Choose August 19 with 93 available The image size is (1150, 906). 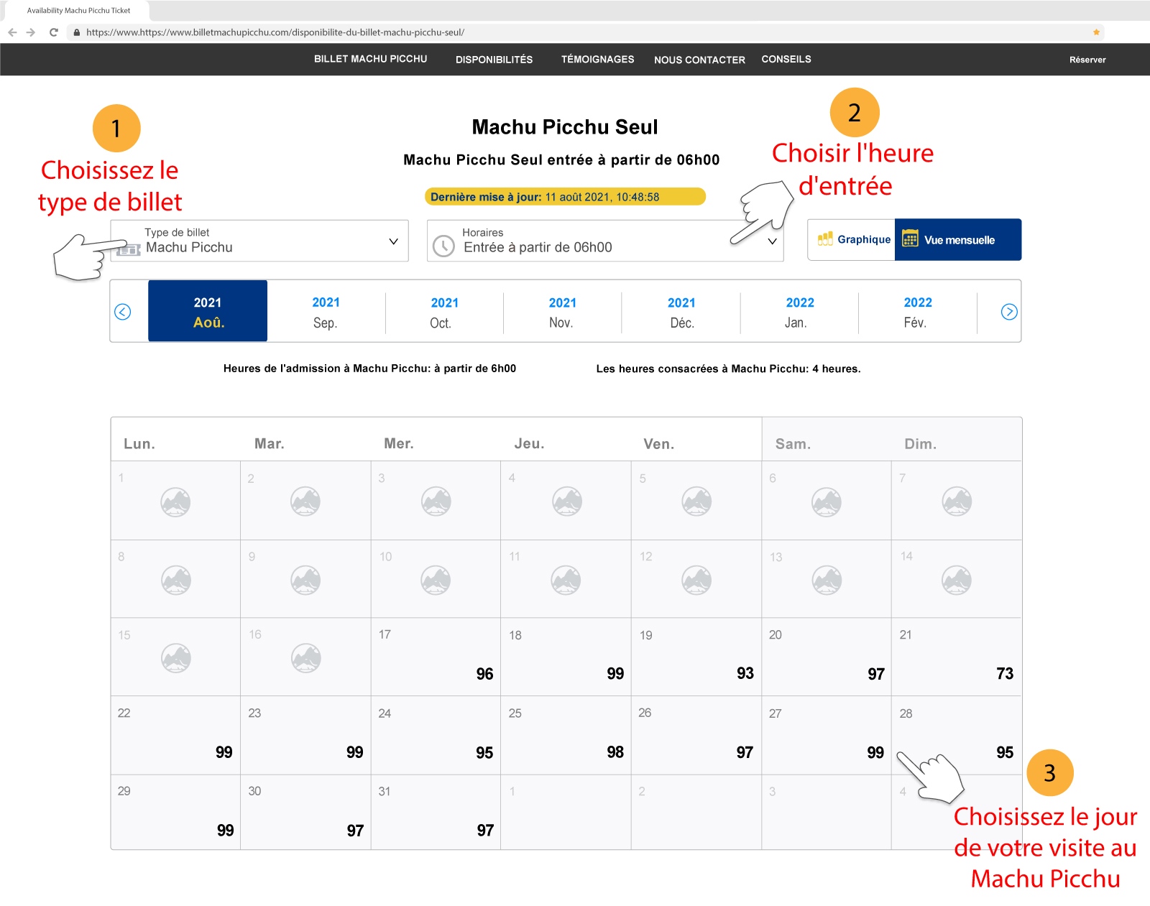[696, 657]
